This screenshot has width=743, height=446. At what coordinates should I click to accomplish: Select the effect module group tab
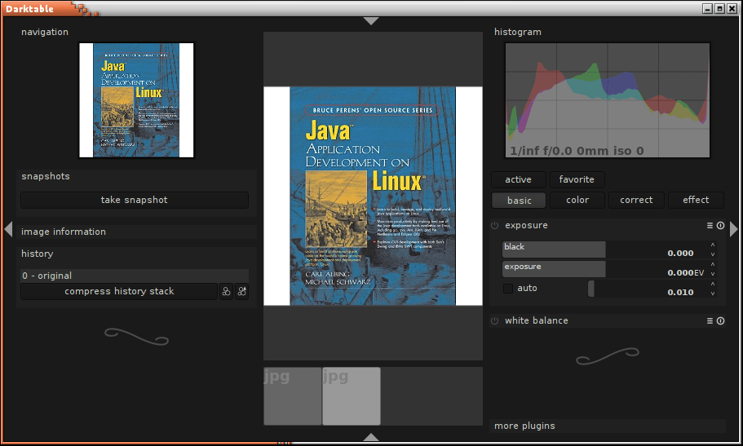point(696,200)
